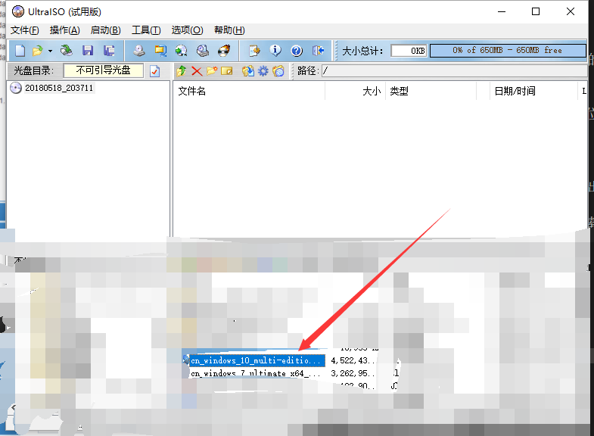Click the 文件名 column header
This screenshot has width=594, height=436.
click(192, 91)
